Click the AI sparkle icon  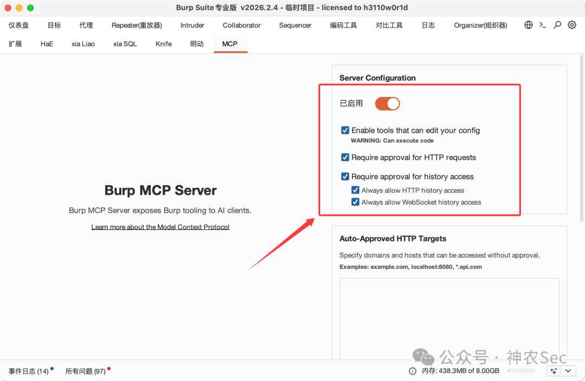pos(554,371)
